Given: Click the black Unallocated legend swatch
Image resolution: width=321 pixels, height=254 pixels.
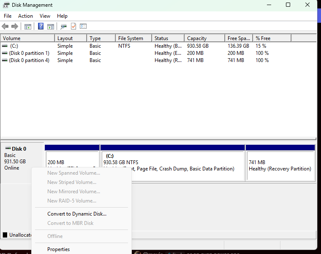Looking at the screenshot, I should [x=5, y=235].
